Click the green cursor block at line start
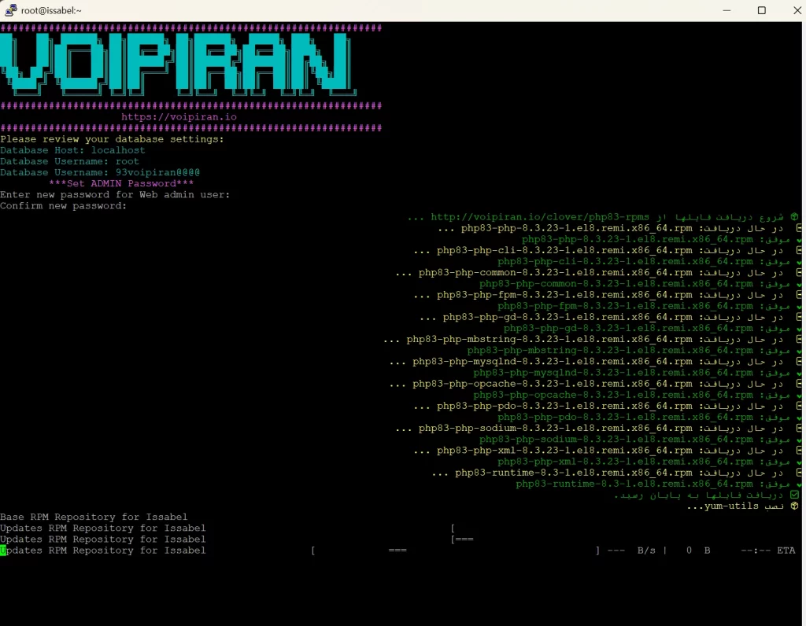The width and height of the screenshot is (806, 626). coord(3,551)
